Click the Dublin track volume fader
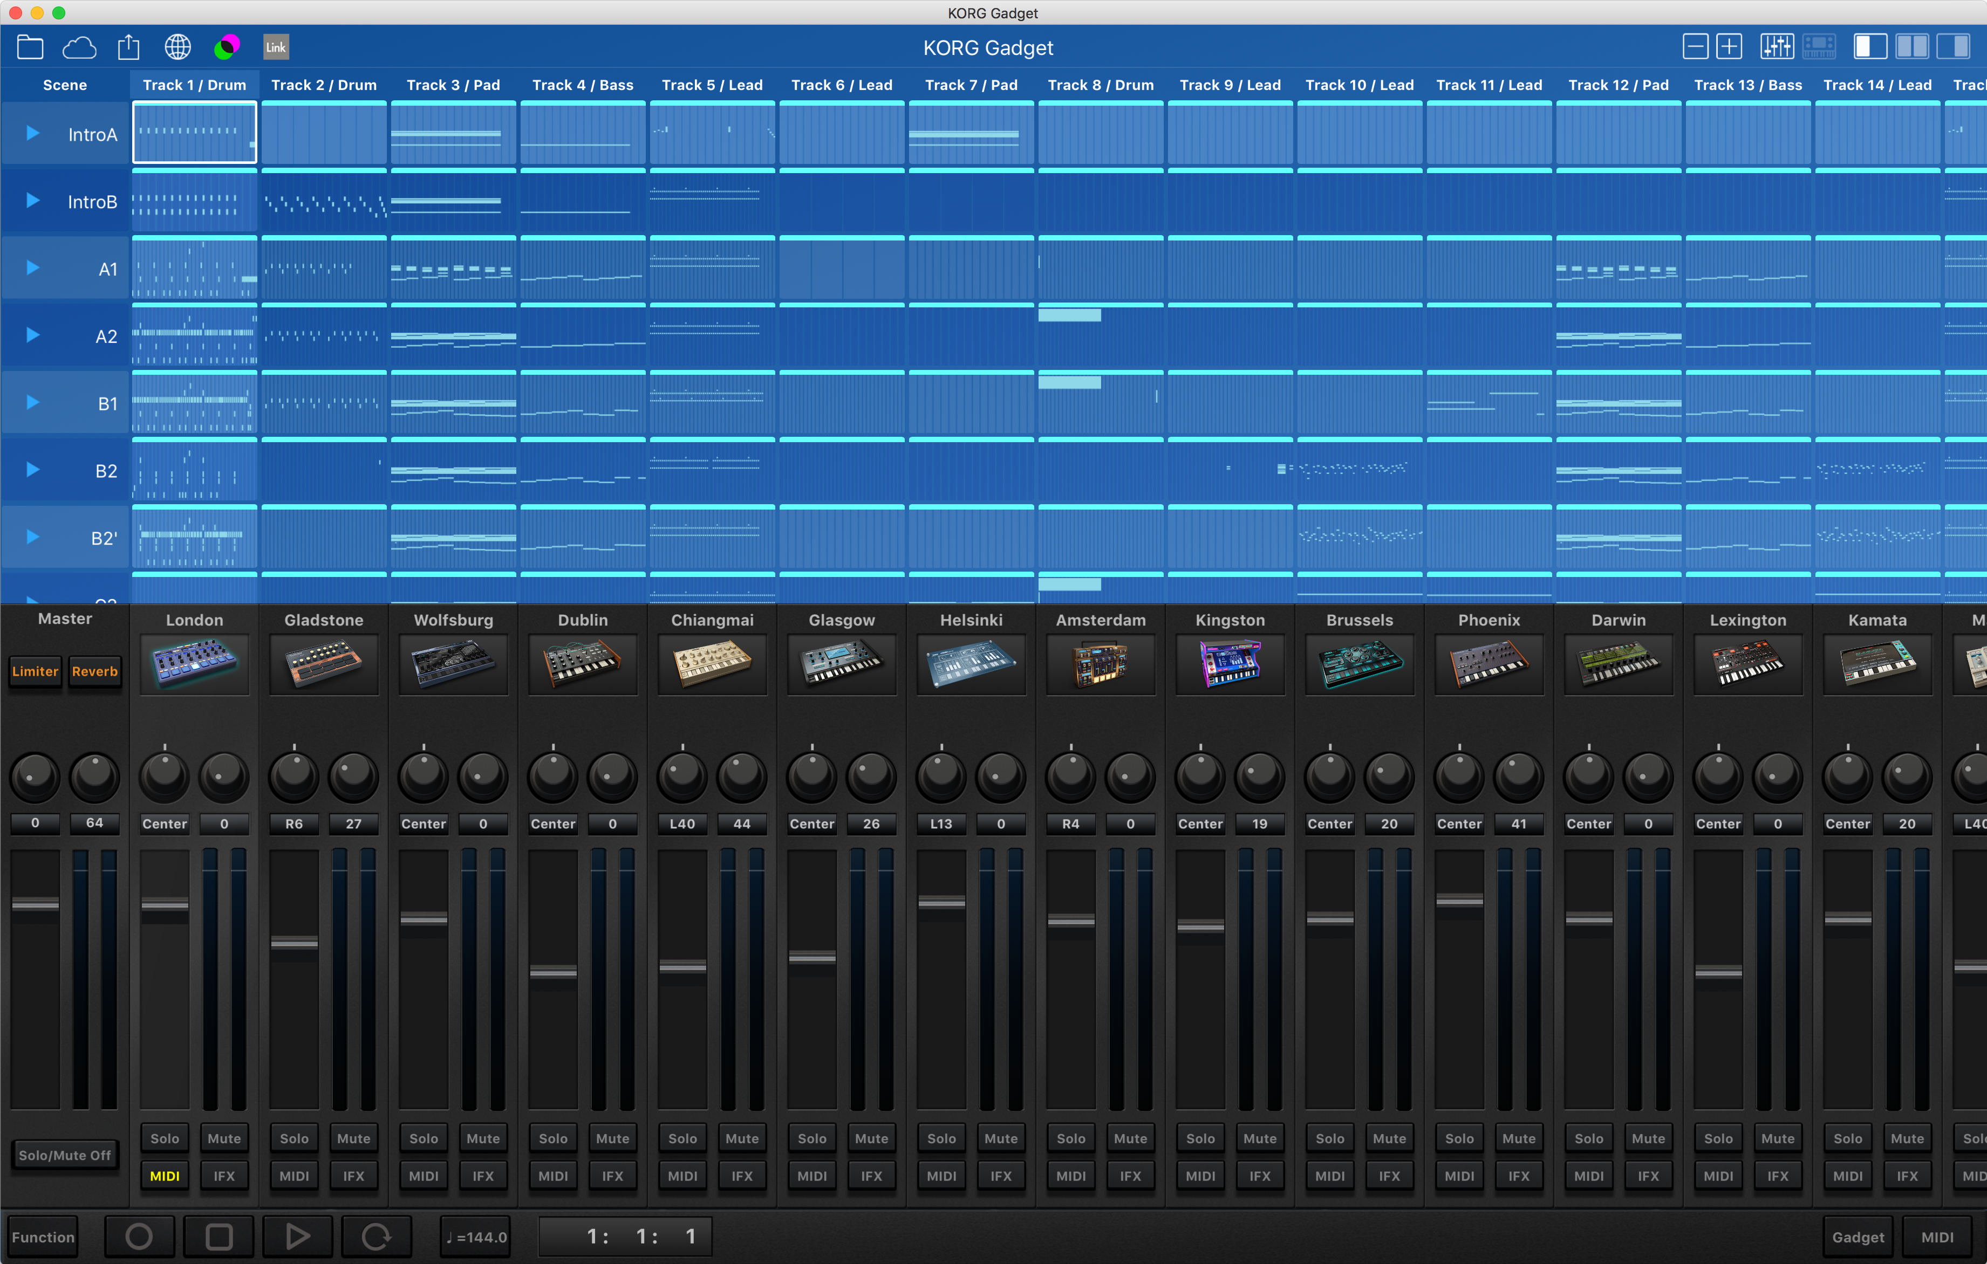Screen dimensions: 1987x1264 (x=553, y=972)
